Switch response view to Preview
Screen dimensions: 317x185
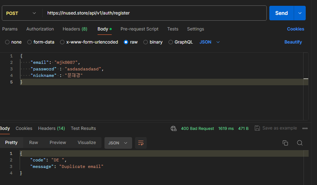58,143
